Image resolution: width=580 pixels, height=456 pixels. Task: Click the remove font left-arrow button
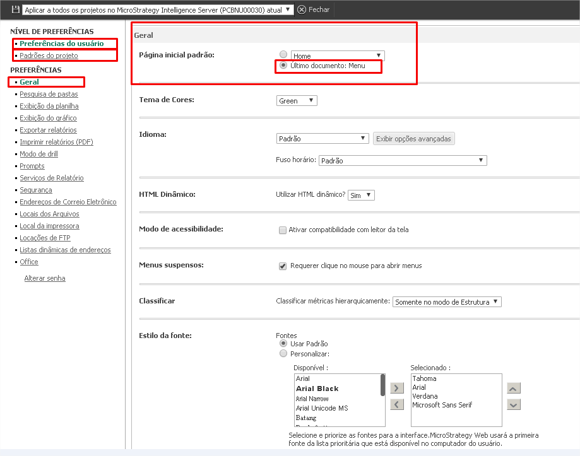pos(397,404)
